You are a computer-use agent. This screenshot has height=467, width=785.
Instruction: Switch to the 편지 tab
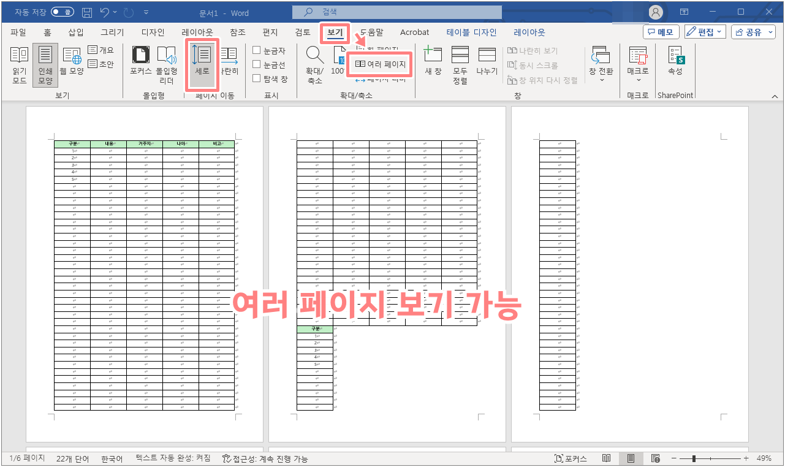(x=270, y=32)
